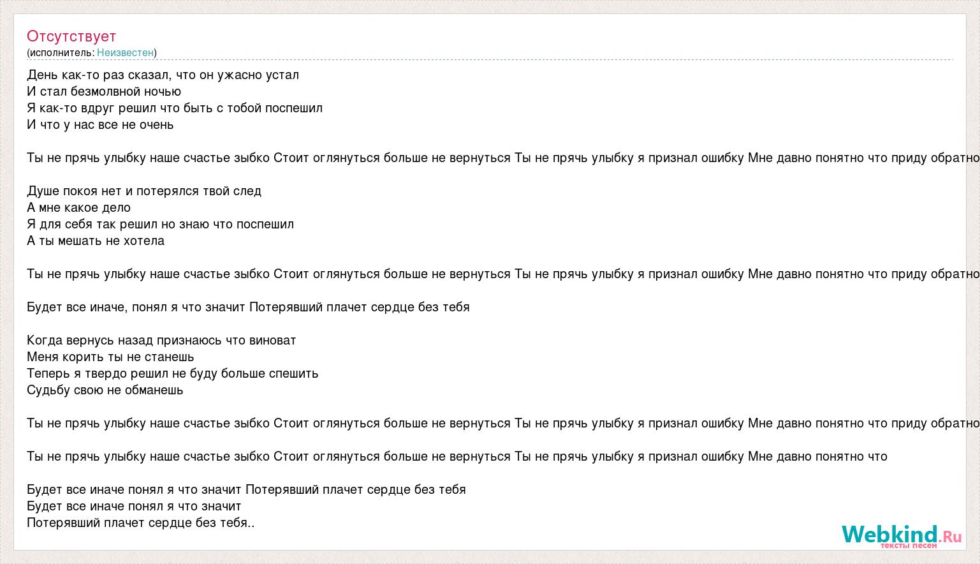
Task: Click the line Душе покоя нет
Action: tap(144, 191)
